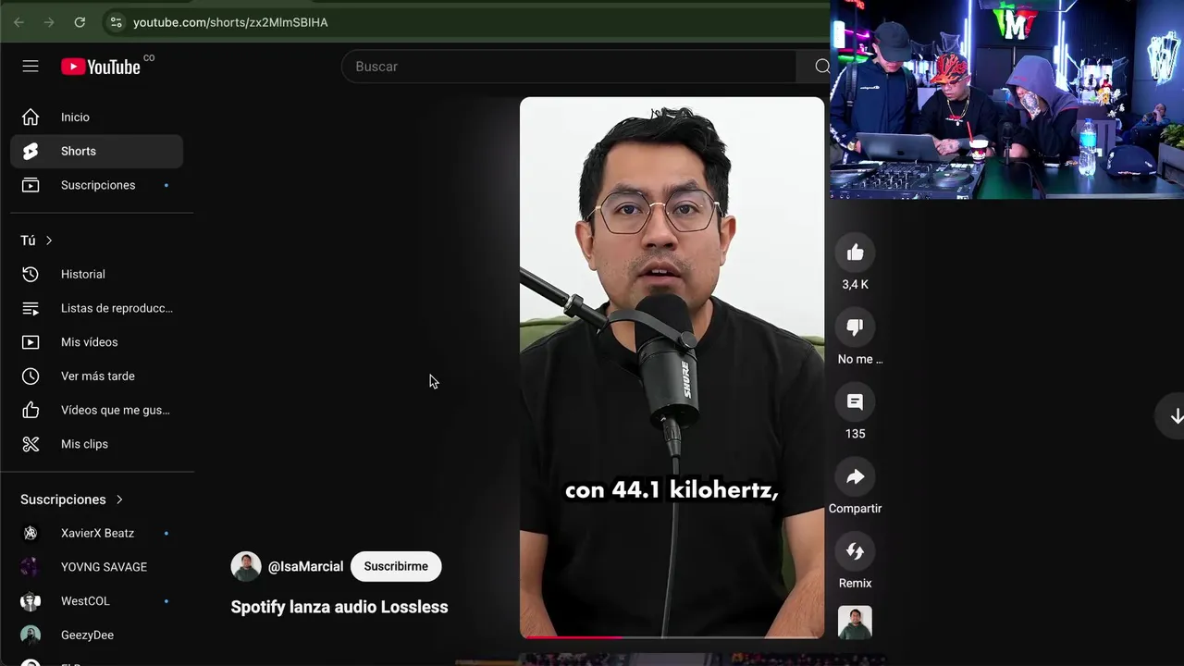Pause the short by clicking the video
The width and height of the screenshot is (1184, 666).
pos(672,367)
